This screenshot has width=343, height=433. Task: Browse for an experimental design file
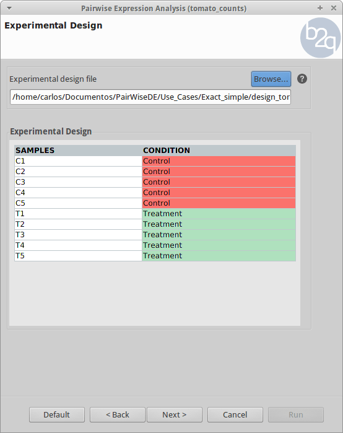click(x=271, y=79)
